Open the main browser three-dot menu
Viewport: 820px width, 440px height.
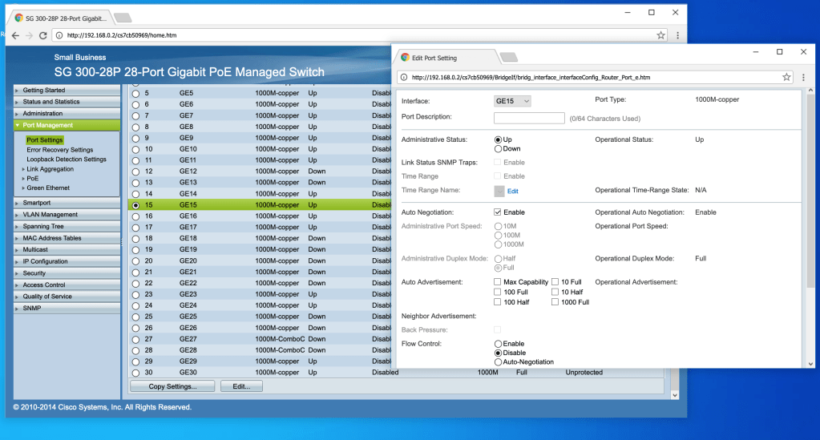677,35
